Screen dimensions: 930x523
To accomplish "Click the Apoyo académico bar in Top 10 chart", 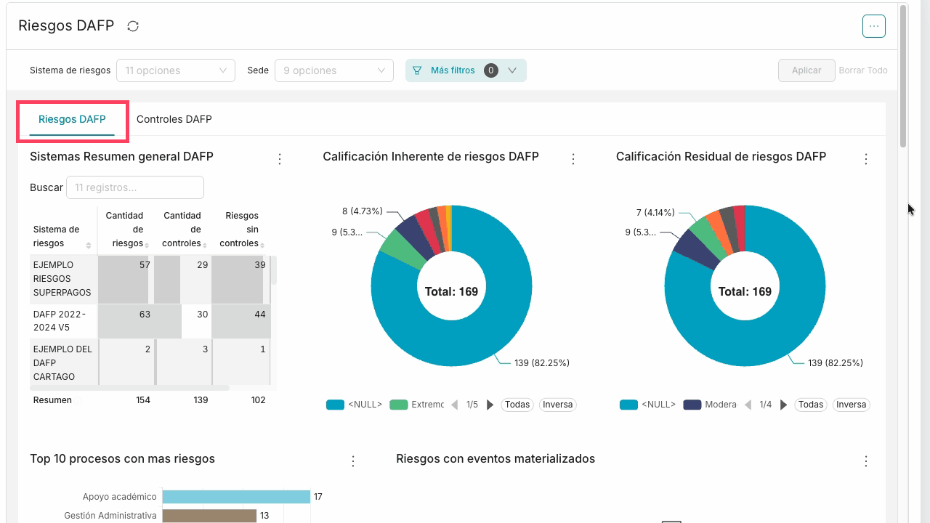I will coord(236,497).
